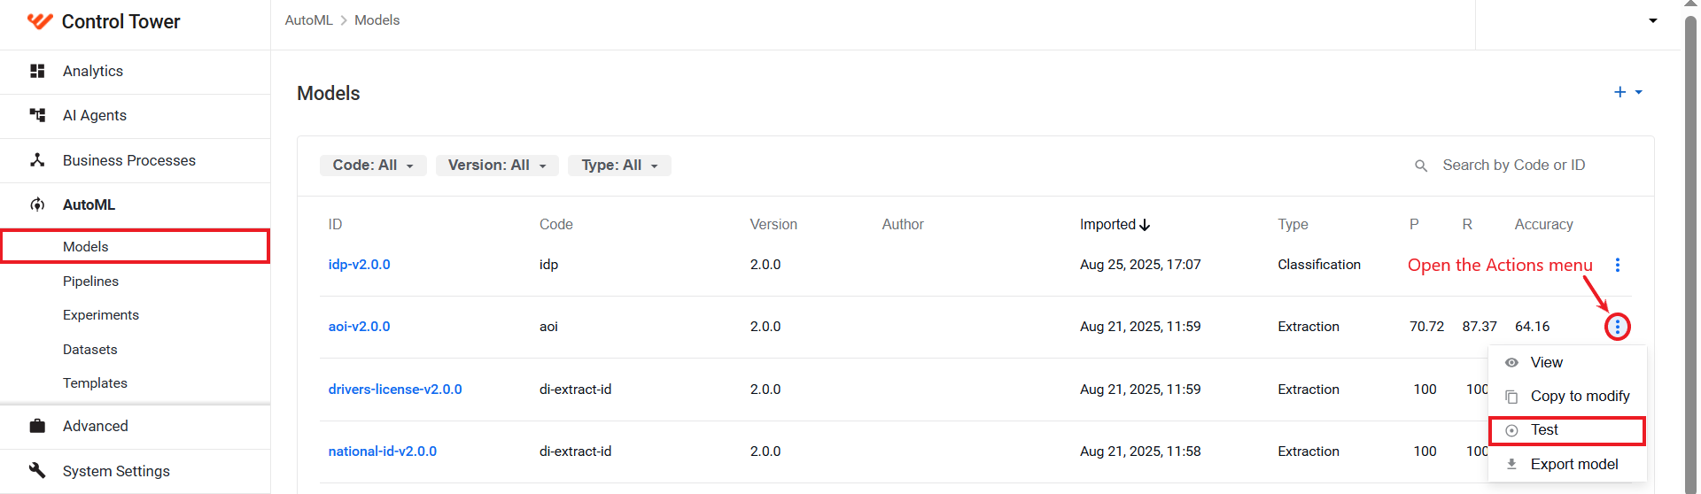Image resolution: width=1701 pixels, height=494 pixels.
Task: Click the System Settings wrench icon
Action: tap(37, 470)
